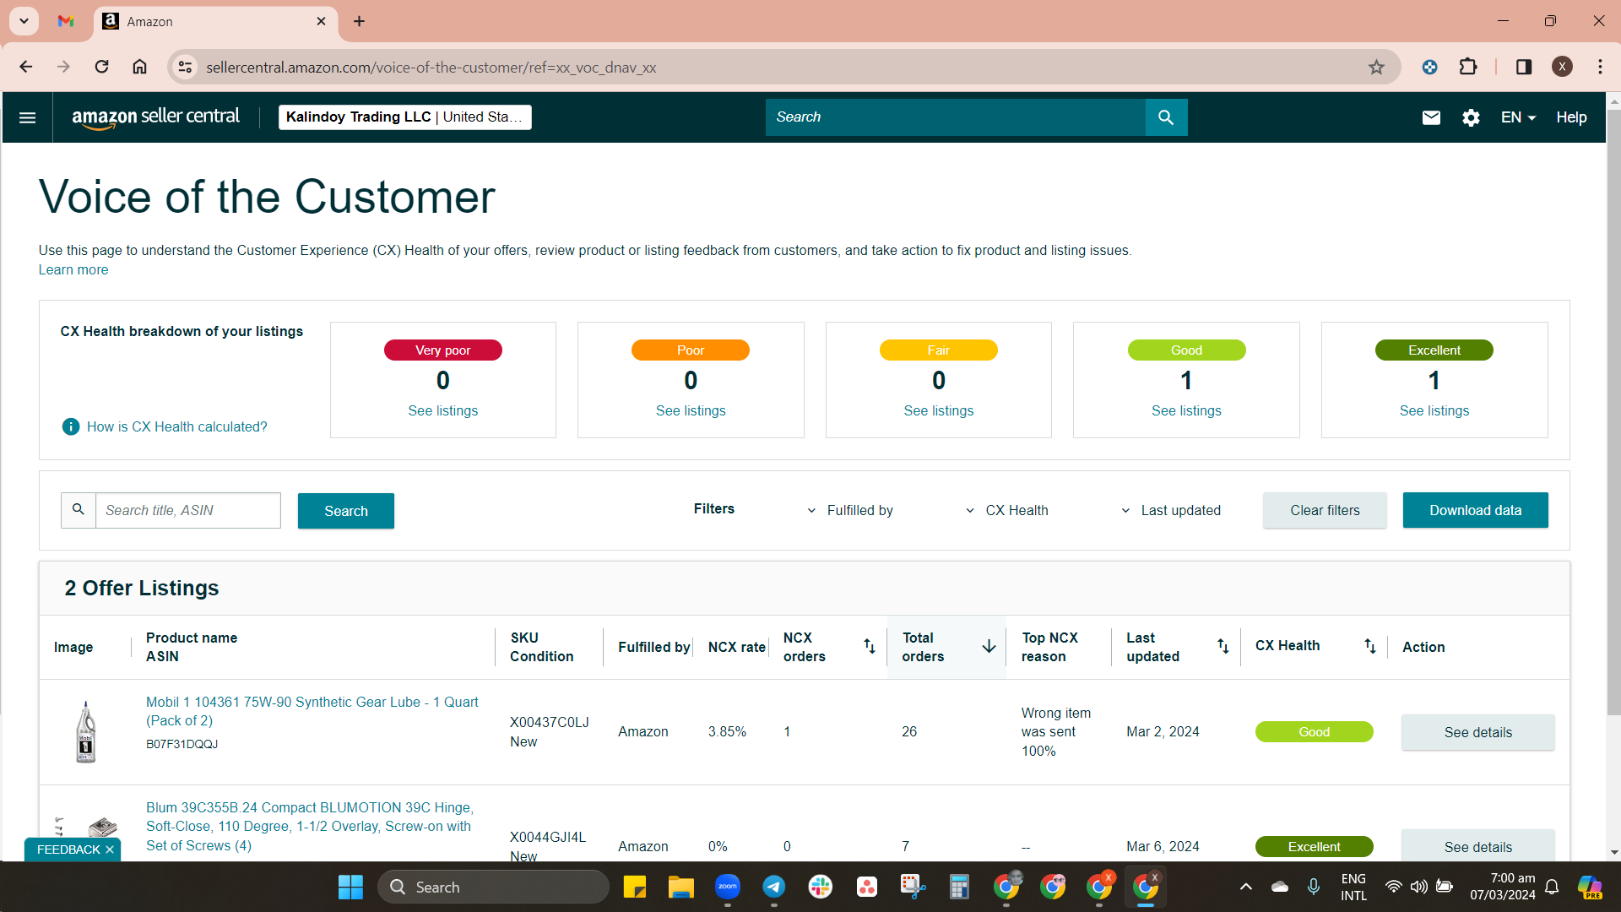Image resolution: width=1621 pixels, height=912 pixels.
Task: Open a new browser tab
Action: click(x=359, y=21)
